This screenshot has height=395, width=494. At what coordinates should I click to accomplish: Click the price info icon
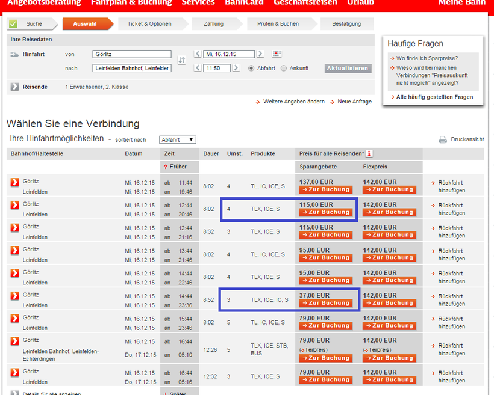[x=369, y=153]
